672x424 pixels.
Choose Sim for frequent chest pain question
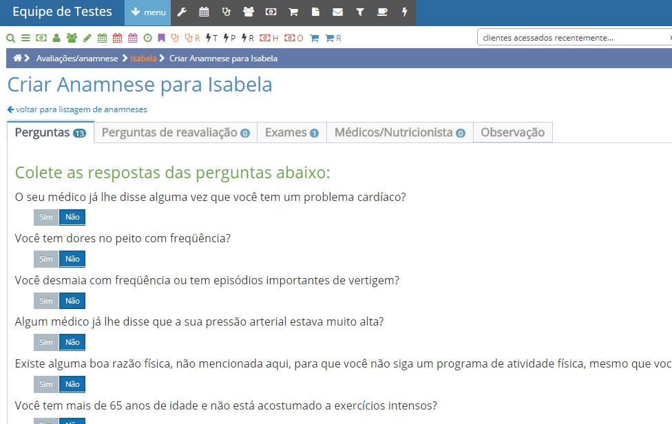click(46, 259)
